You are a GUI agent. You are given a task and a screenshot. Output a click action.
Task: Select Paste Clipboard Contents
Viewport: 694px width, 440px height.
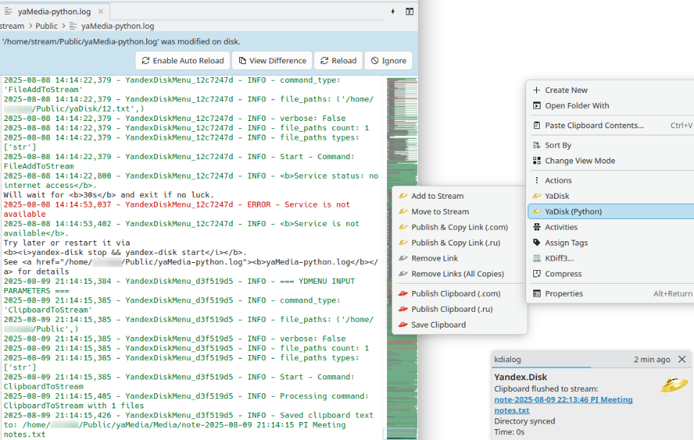coord(611,125)
